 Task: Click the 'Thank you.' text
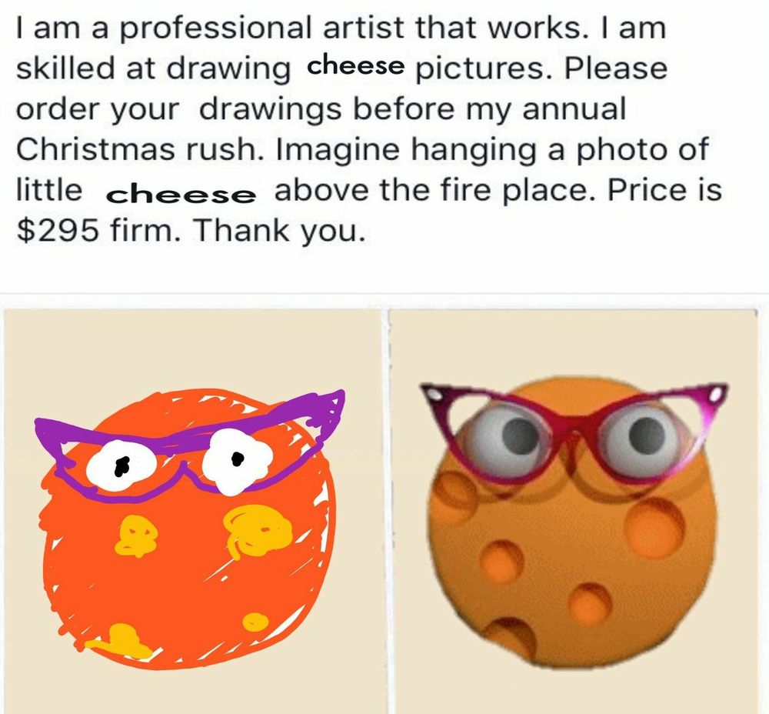tap(278, 229)
